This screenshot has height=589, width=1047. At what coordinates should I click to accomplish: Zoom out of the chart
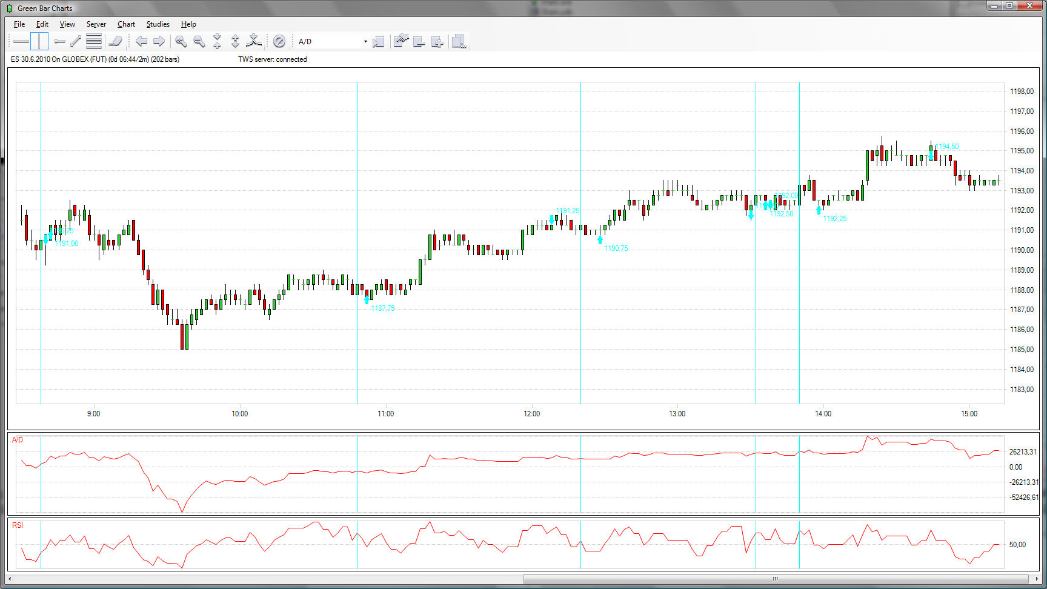(x=199, y=41)
